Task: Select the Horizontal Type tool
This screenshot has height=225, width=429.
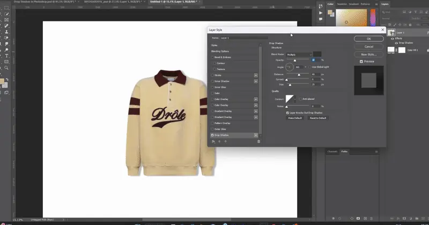Action: (6, 56)
